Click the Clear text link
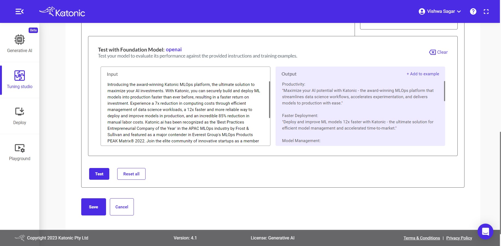Screen dimensions: 501x246 [x=442, y=52]
